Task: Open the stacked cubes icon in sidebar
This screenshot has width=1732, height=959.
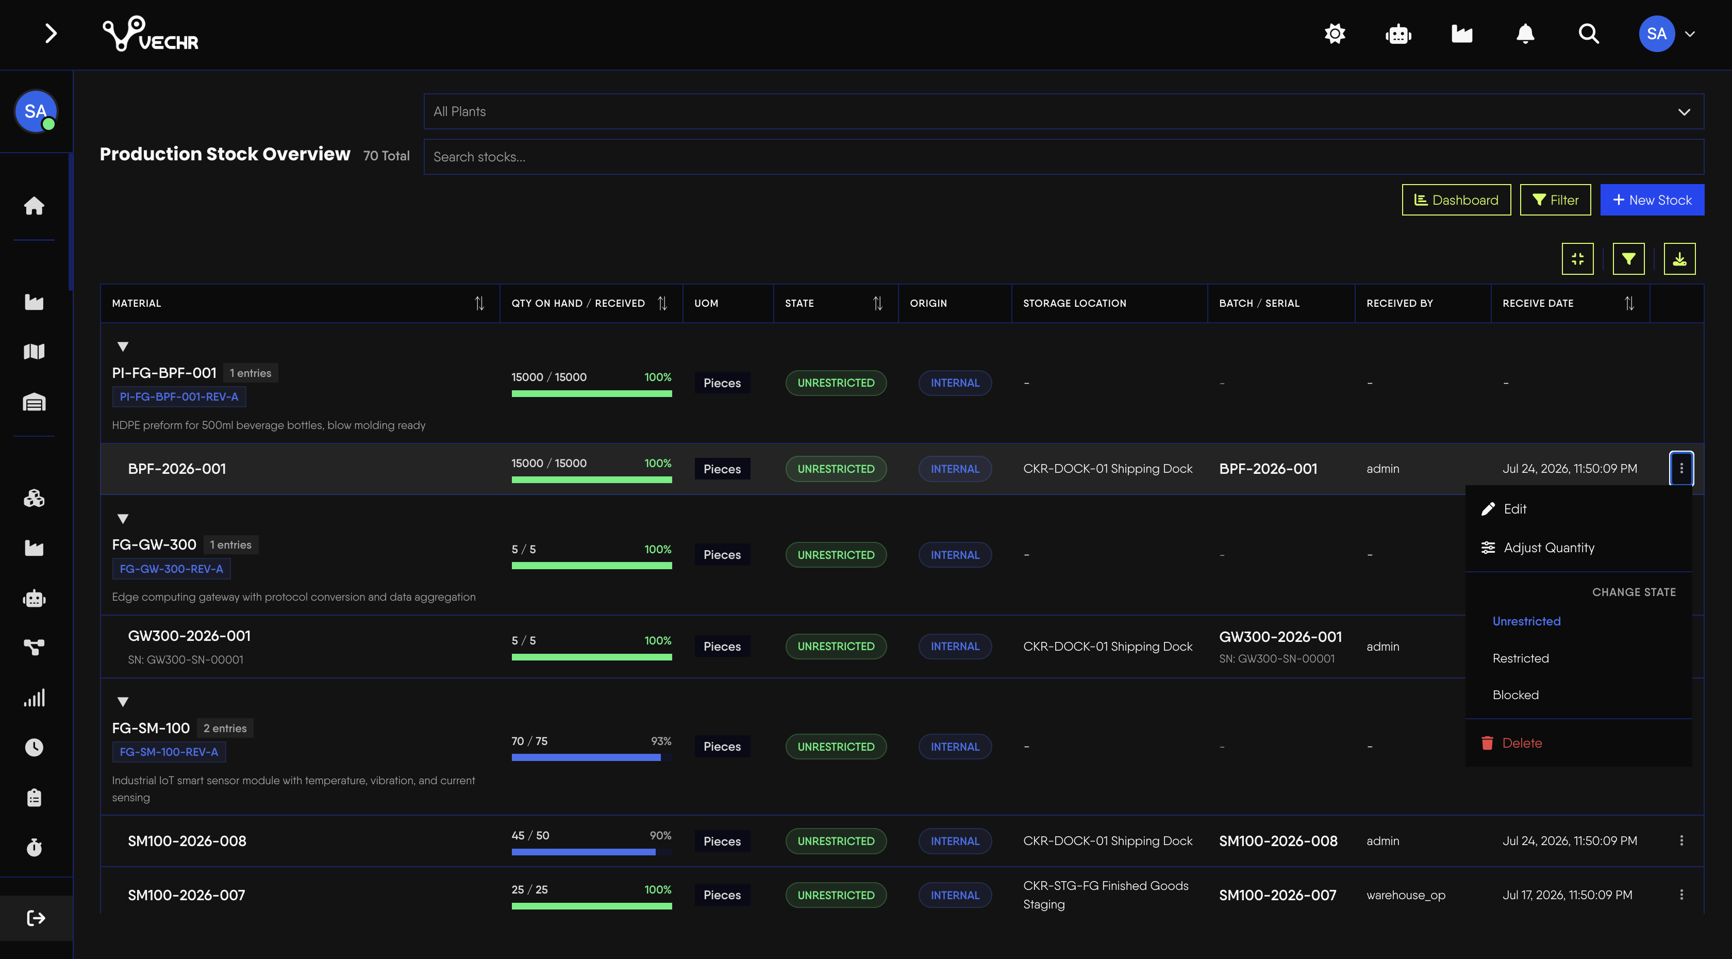Action: (35, 499)
